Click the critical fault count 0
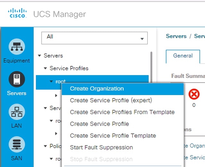This screenshot has width=205, height=167. click(x=194, y=105)
